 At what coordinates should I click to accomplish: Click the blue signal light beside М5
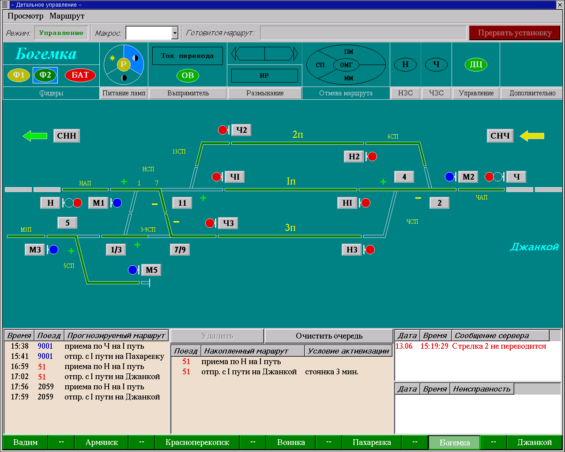(x=133, y=270)
